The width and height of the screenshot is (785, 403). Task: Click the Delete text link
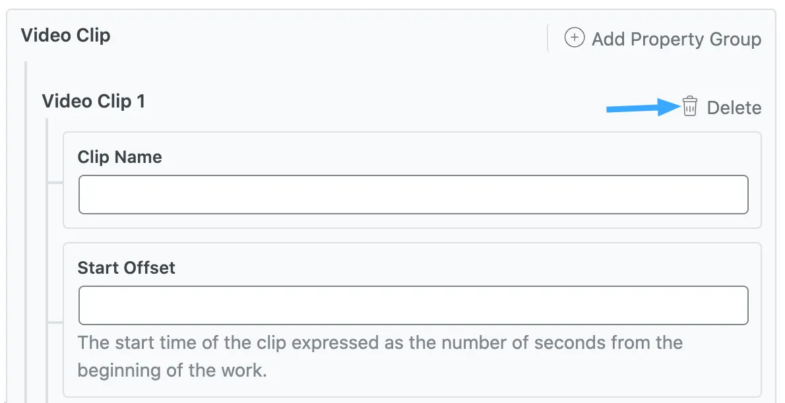(734, 108)
